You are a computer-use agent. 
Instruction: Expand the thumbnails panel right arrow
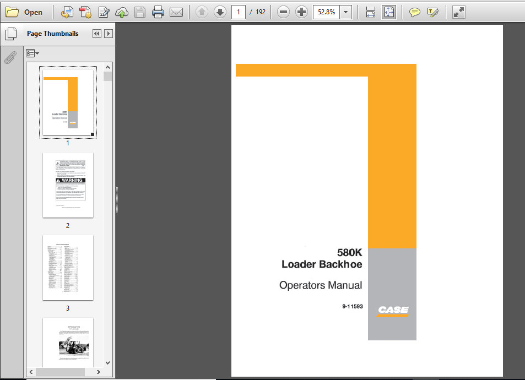coord(109,34)
